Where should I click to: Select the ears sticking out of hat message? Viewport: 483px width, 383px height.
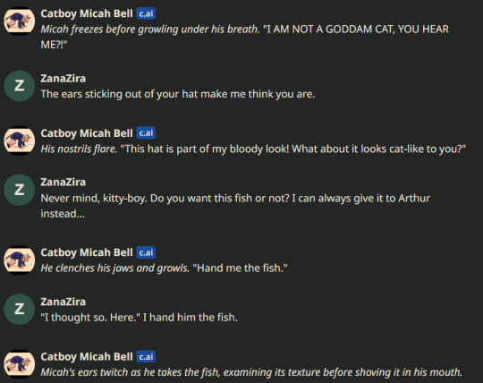(x=178, y=94)
